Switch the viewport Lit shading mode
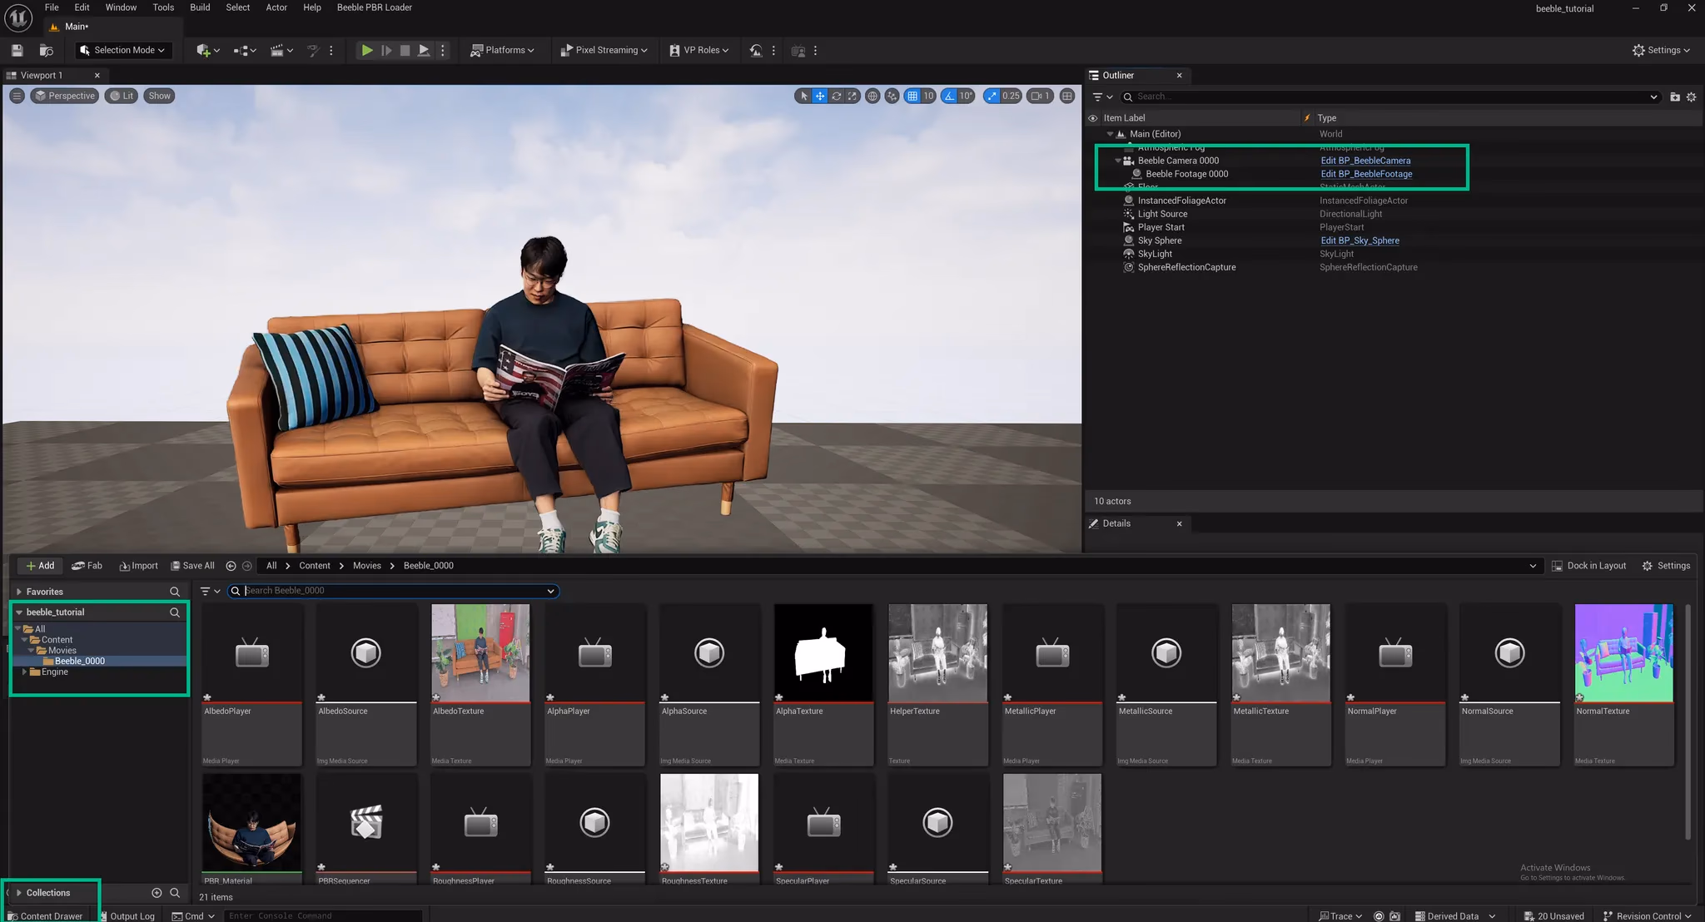 click(x=122, y=95)
